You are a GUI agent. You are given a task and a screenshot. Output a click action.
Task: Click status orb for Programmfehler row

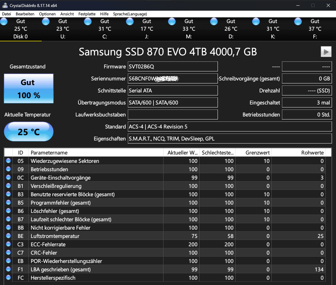coord(8,202)
